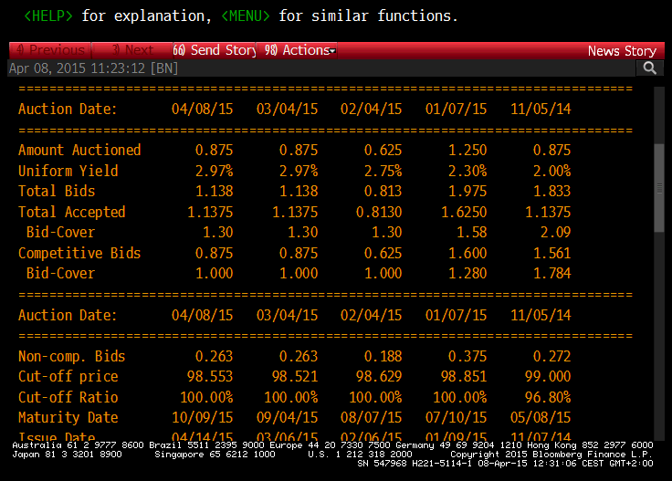Click the Copyright 2015 Bloomberg Finance L.P. text
Image resolution: width=672 pixels, height=481 pixels.
click(x=551, y=454)
